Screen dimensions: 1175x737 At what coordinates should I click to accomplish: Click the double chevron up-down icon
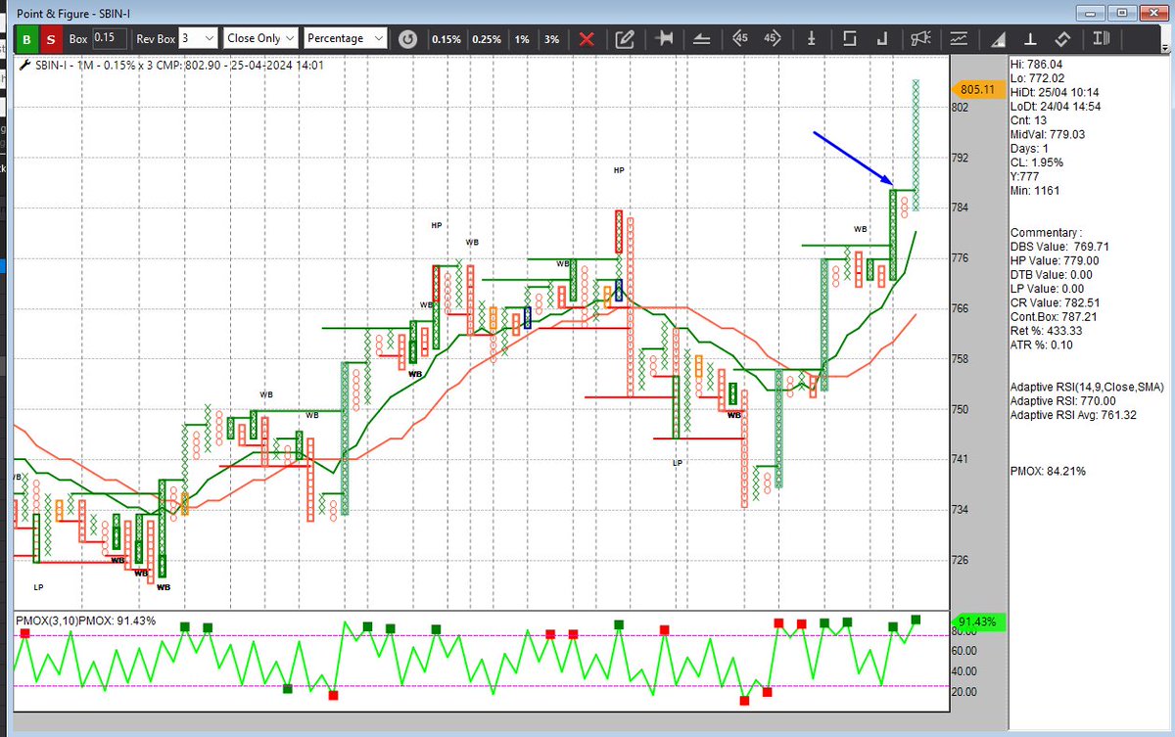click(x=1063, y=39)
